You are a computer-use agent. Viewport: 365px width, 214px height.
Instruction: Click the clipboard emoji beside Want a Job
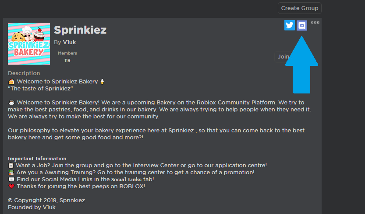tap(11, 166)
